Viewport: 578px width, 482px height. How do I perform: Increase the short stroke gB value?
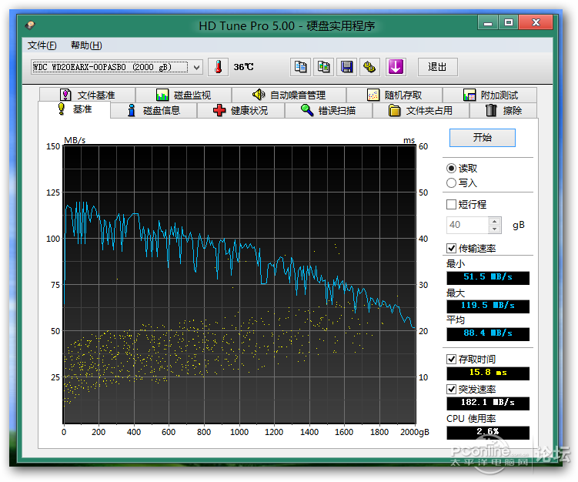click(495, 221)
